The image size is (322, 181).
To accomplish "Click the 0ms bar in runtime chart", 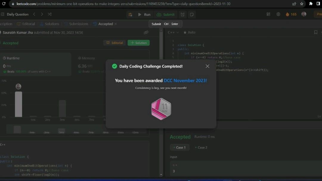I will tap(18, 104).
